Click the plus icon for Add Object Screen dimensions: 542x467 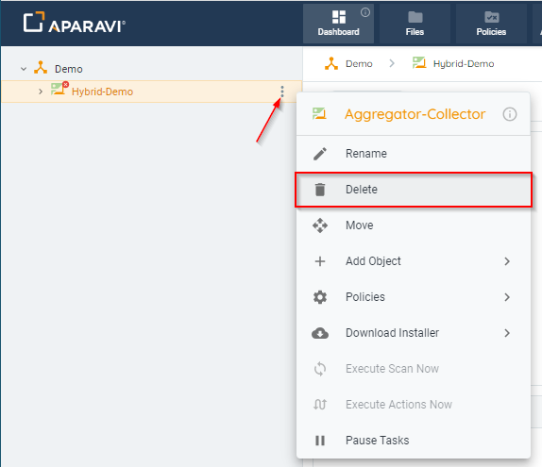(x=320, y=261)
